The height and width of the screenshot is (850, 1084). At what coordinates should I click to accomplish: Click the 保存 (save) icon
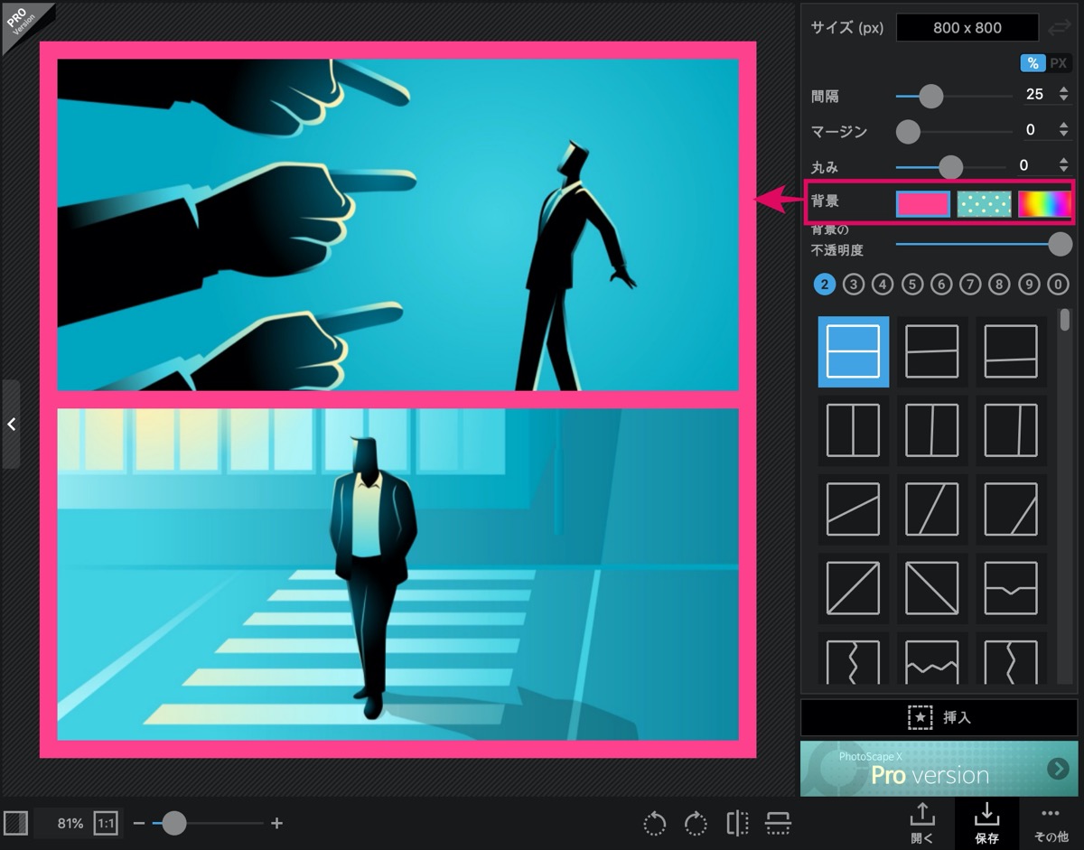tap(986, 822)
